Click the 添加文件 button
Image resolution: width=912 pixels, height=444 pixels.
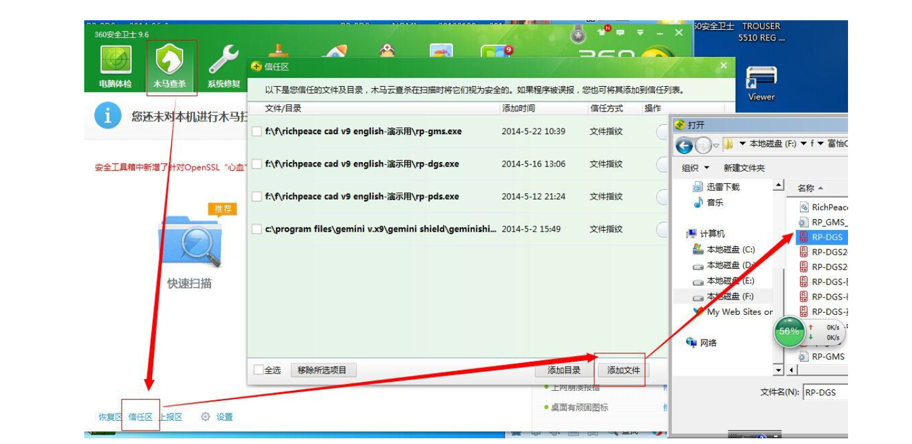(x=623, y=370)
